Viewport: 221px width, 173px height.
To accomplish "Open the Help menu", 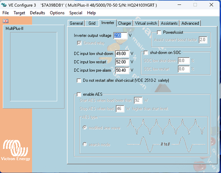I will (x=92, y=13).
